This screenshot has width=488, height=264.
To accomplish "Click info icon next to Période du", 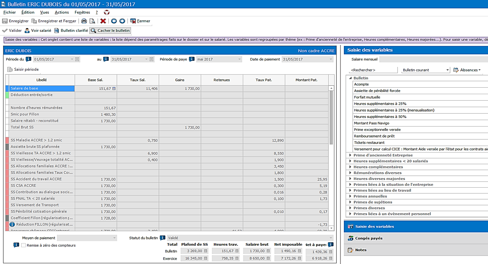I will [28, 59].
